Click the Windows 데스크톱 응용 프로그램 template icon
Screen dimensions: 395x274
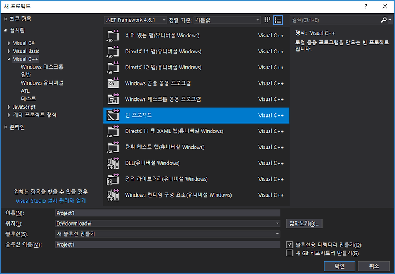(112, 99)
